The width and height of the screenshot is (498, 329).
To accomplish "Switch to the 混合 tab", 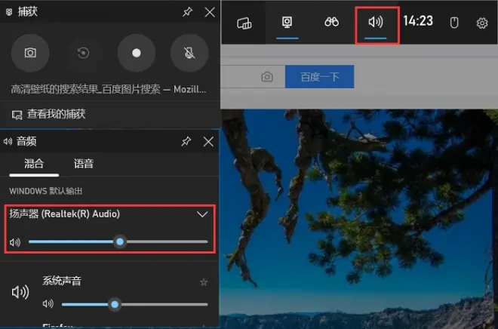I will tap(34, 164).
